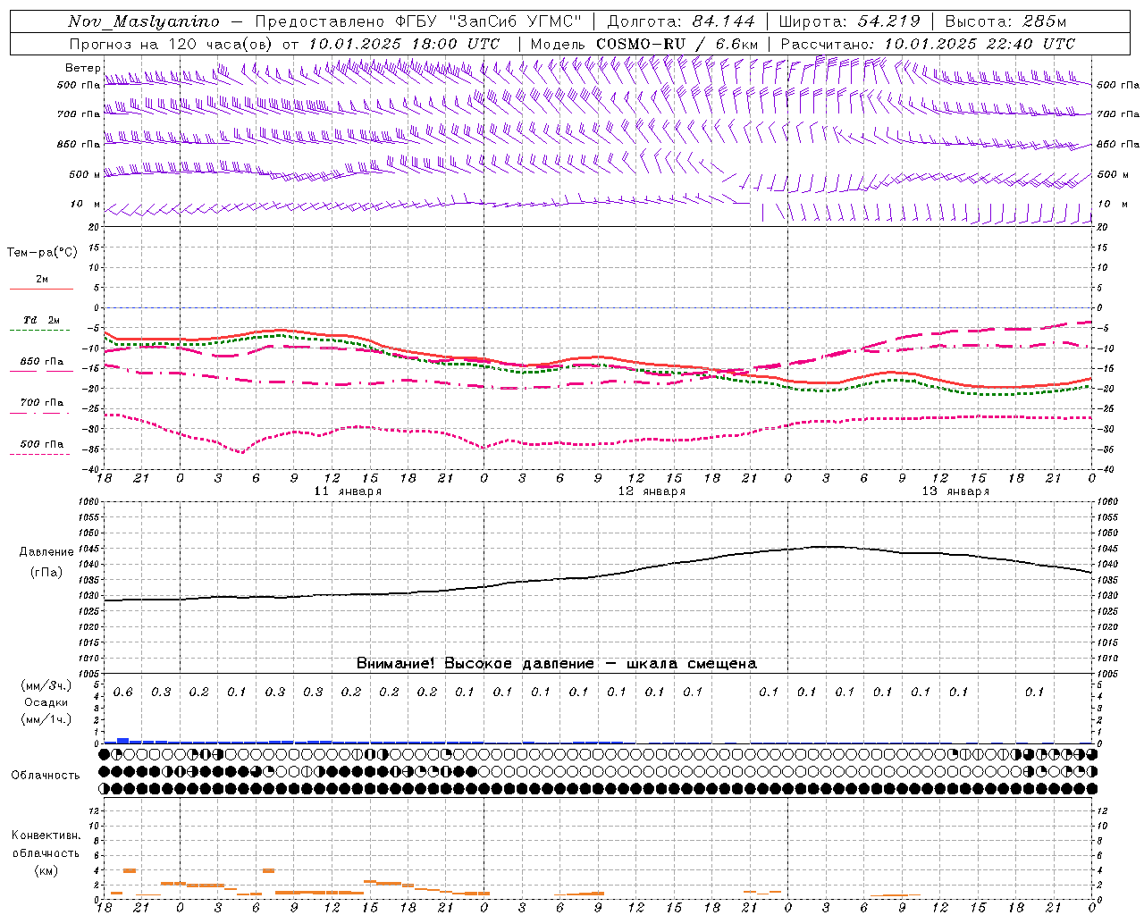
Task: Click the first precipitation value 0.6
Action: coord(122,692)
